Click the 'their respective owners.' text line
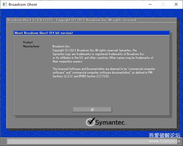 pos(67,61)
